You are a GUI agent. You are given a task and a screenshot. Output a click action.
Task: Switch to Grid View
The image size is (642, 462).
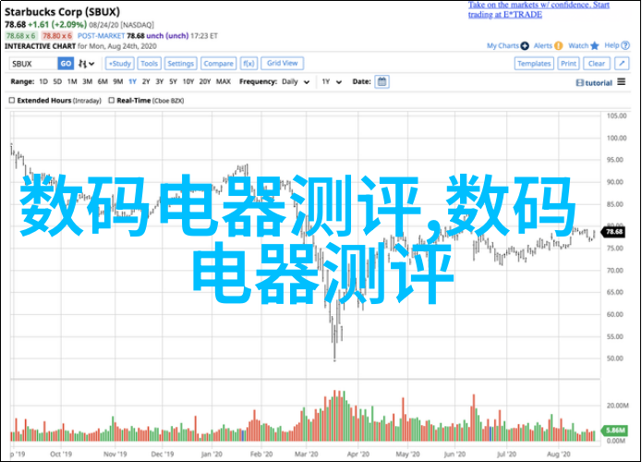282,63
